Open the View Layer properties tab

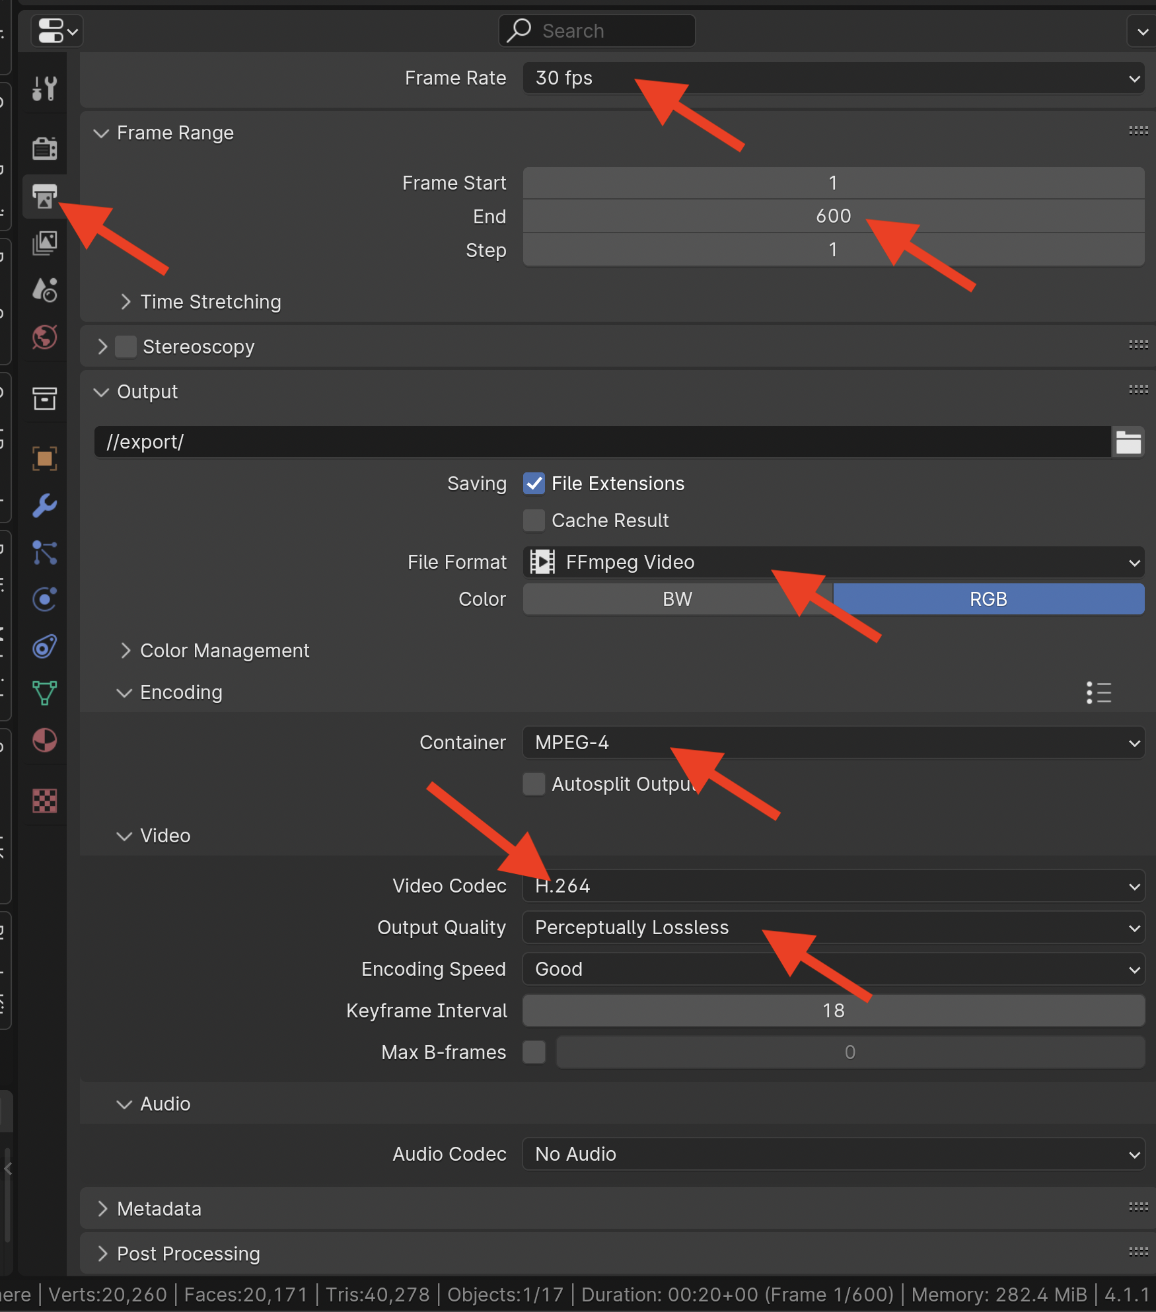tap(44, 243)
